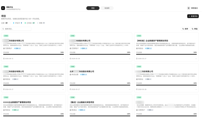The width and height of the screenshot is (203, 119).
Task: Click the 电信运营 industry label
Action: pos(75,74)
